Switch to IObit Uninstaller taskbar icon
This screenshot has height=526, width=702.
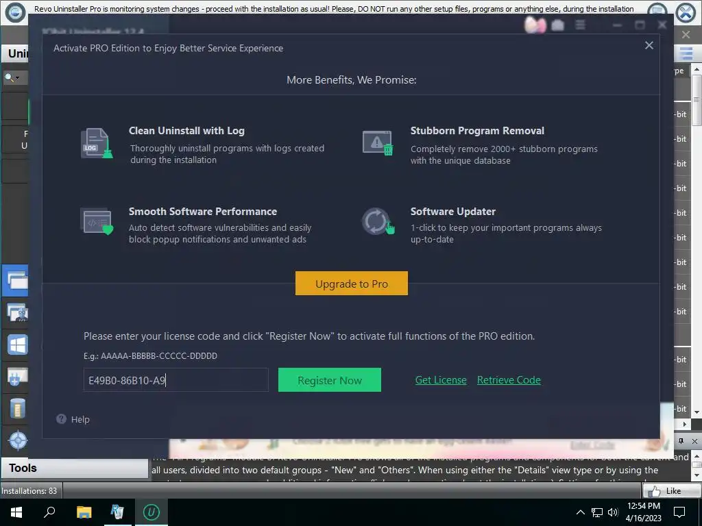[151, 512]
